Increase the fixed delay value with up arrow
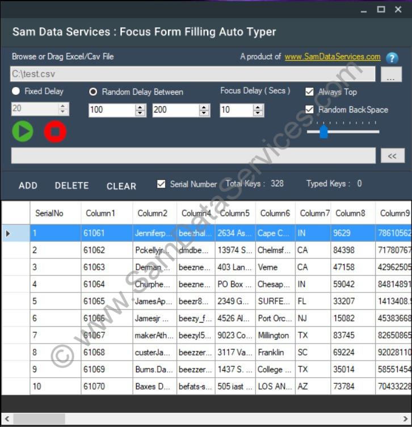 (63, 106)
